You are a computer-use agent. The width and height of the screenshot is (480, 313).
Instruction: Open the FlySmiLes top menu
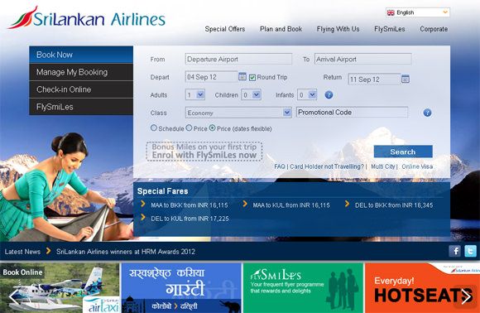click(390, 29)
